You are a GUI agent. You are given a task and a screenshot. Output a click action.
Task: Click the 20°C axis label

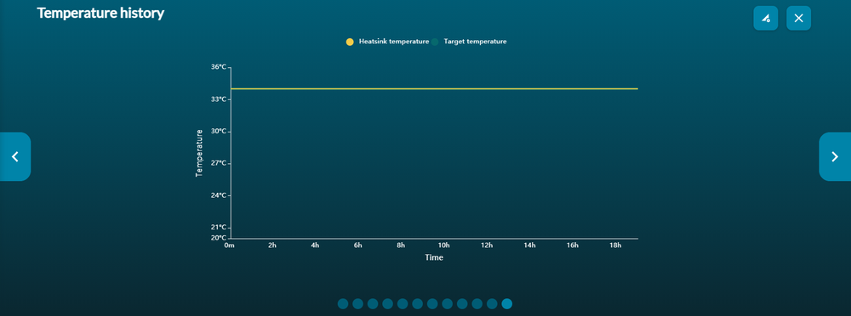pyautogui.click(x=219, y=237)
